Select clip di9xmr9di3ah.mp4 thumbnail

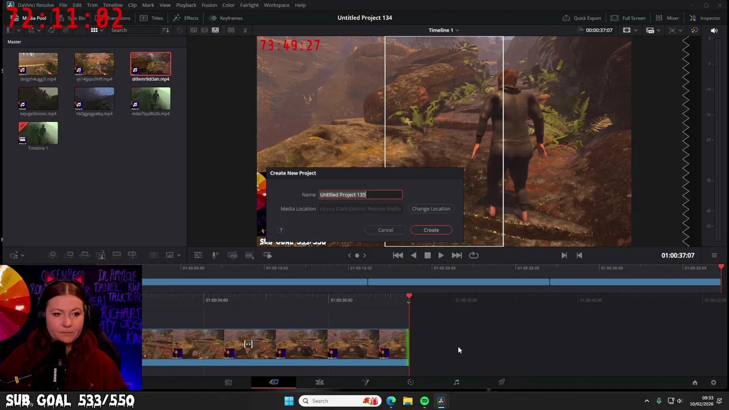150,64
